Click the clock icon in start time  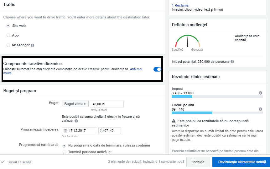pyautogui.click(x=101, y=131)
